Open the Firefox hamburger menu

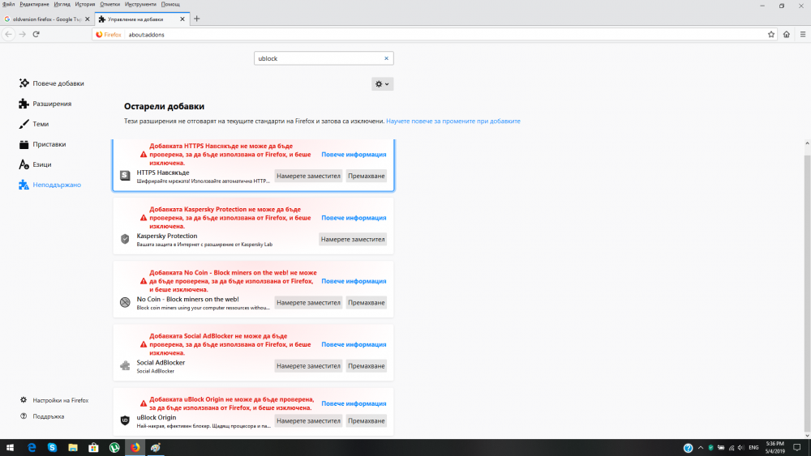803,34
